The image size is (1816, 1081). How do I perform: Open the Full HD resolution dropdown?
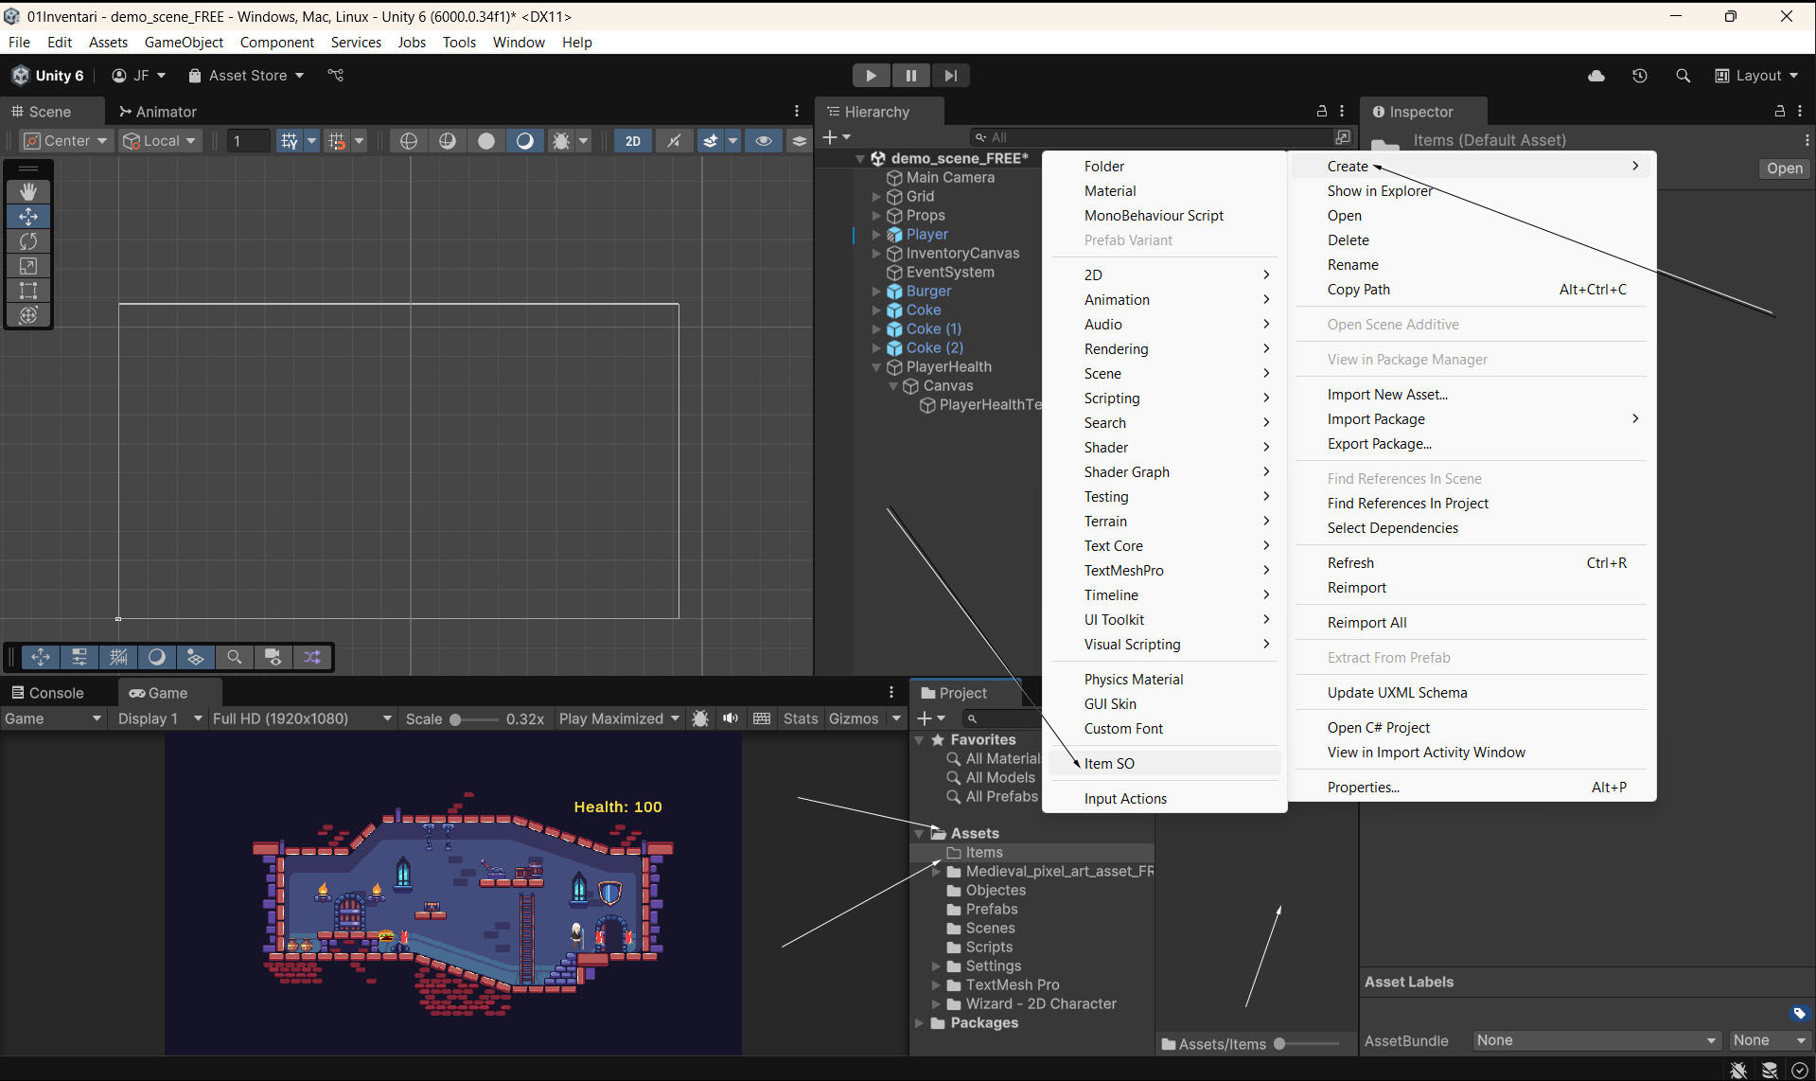301,718
